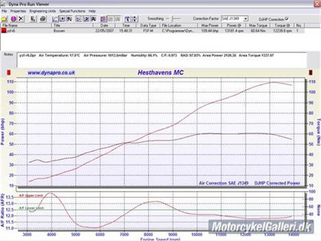The height and width of the screenshot is (241, 321).
Task: Click the graph icon right of the 2 icon
Action: tap(93, 19)
